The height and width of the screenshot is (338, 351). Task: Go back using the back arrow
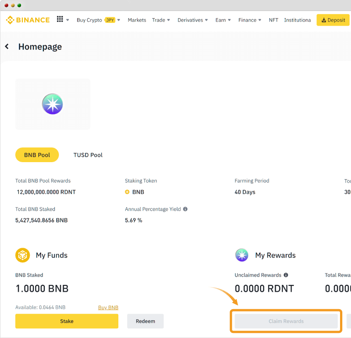tap(7, 46)
